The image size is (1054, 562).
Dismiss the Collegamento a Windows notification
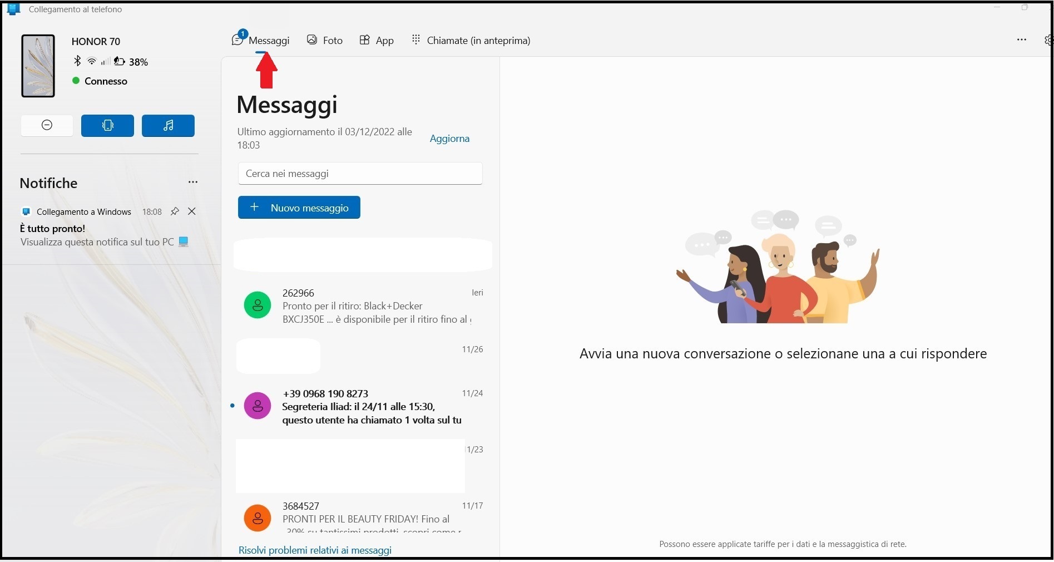192,211
